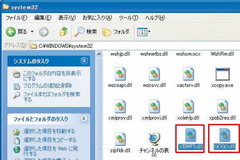Click the wshnetbs.dll file name
This screenshot has width=240, height=160.
coord(154,54)
